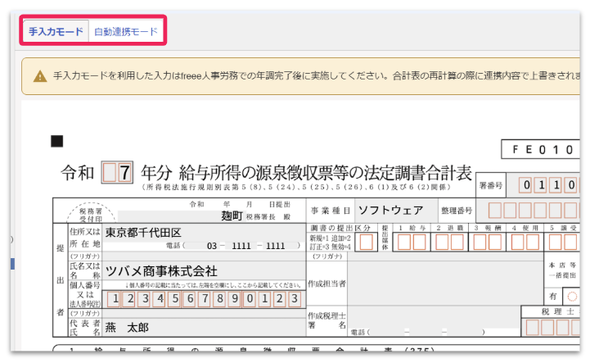Click company name field ツバメ商事株式会社

point(204,270)
